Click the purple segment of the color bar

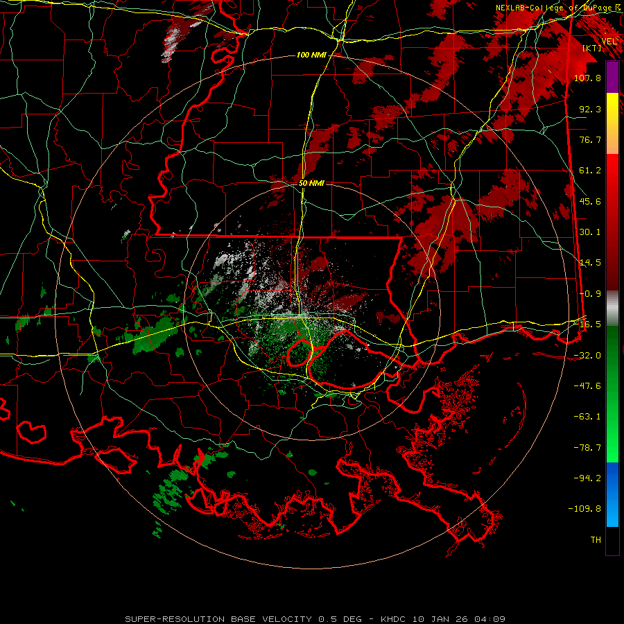pos(612,77)
